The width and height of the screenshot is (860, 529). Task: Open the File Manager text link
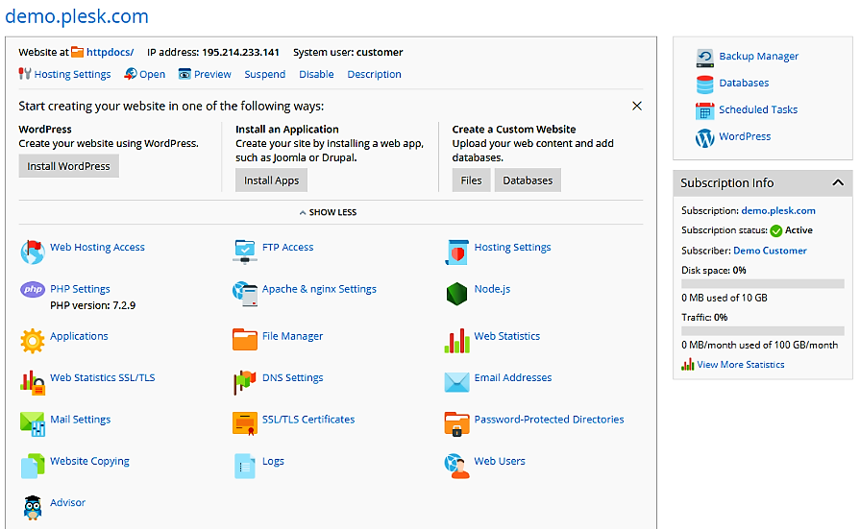292,336
